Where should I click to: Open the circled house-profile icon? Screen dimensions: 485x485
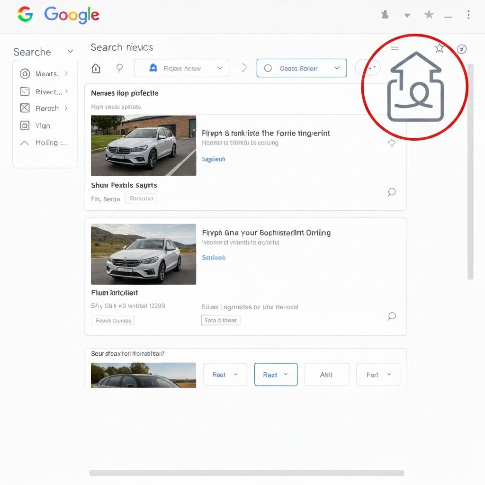(x=415, y=87)
